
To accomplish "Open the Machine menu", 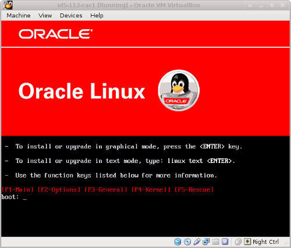I will [19, 16].
